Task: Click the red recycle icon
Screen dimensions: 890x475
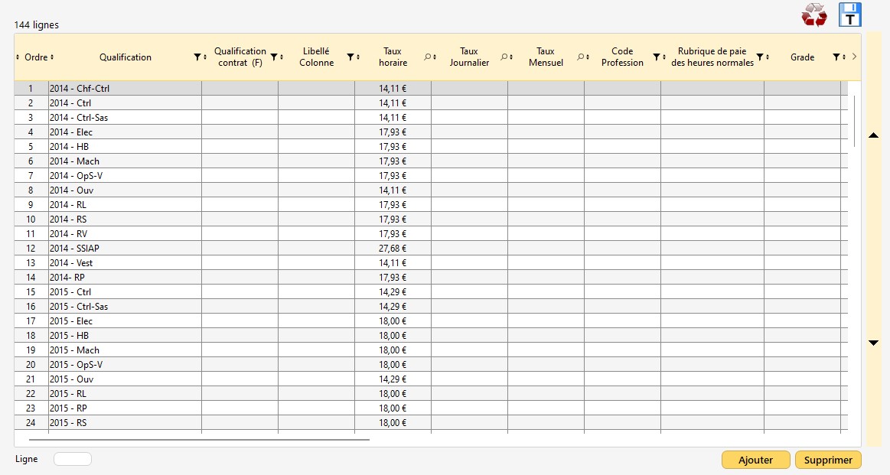Action: pyautogui.click(x=813, y=15)
